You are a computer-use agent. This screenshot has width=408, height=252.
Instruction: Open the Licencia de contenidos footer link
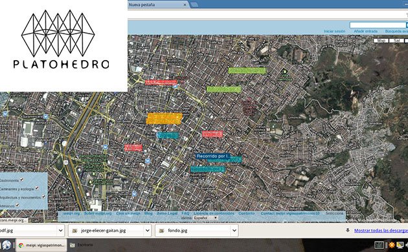(214, 213)
